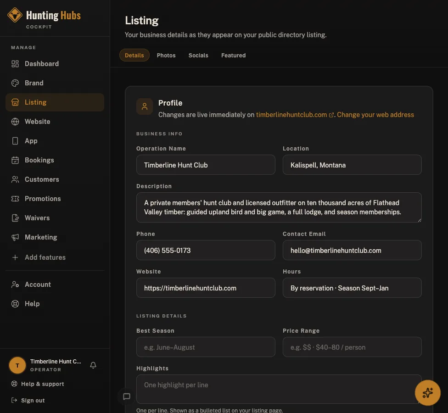Click the orange T avatar circle

pyautogui.click(x=17, y=365)
